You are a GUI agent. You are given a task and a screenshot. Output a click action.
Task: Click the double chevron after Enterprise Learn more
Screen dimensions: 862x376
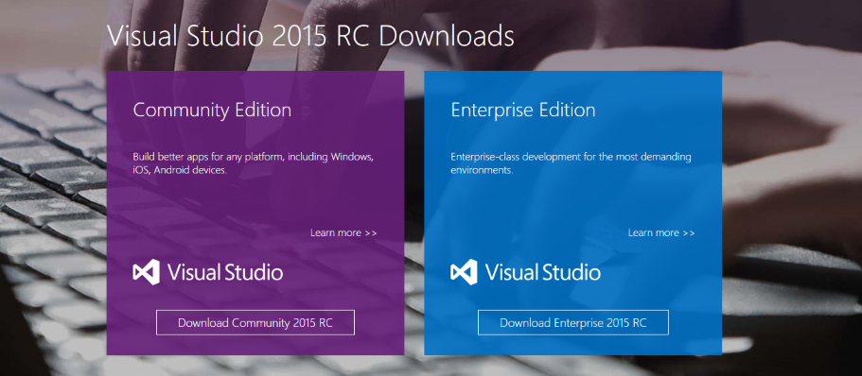point(689,233)
